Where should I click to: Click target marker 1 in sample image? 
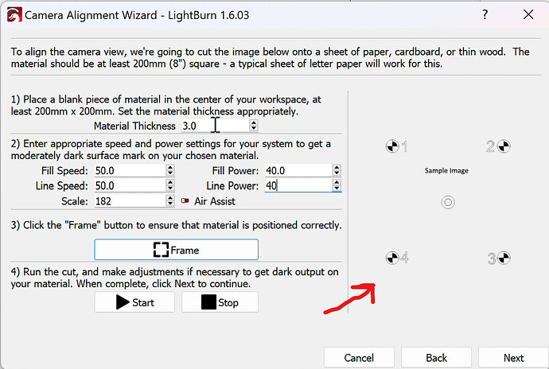click(392, 146)
